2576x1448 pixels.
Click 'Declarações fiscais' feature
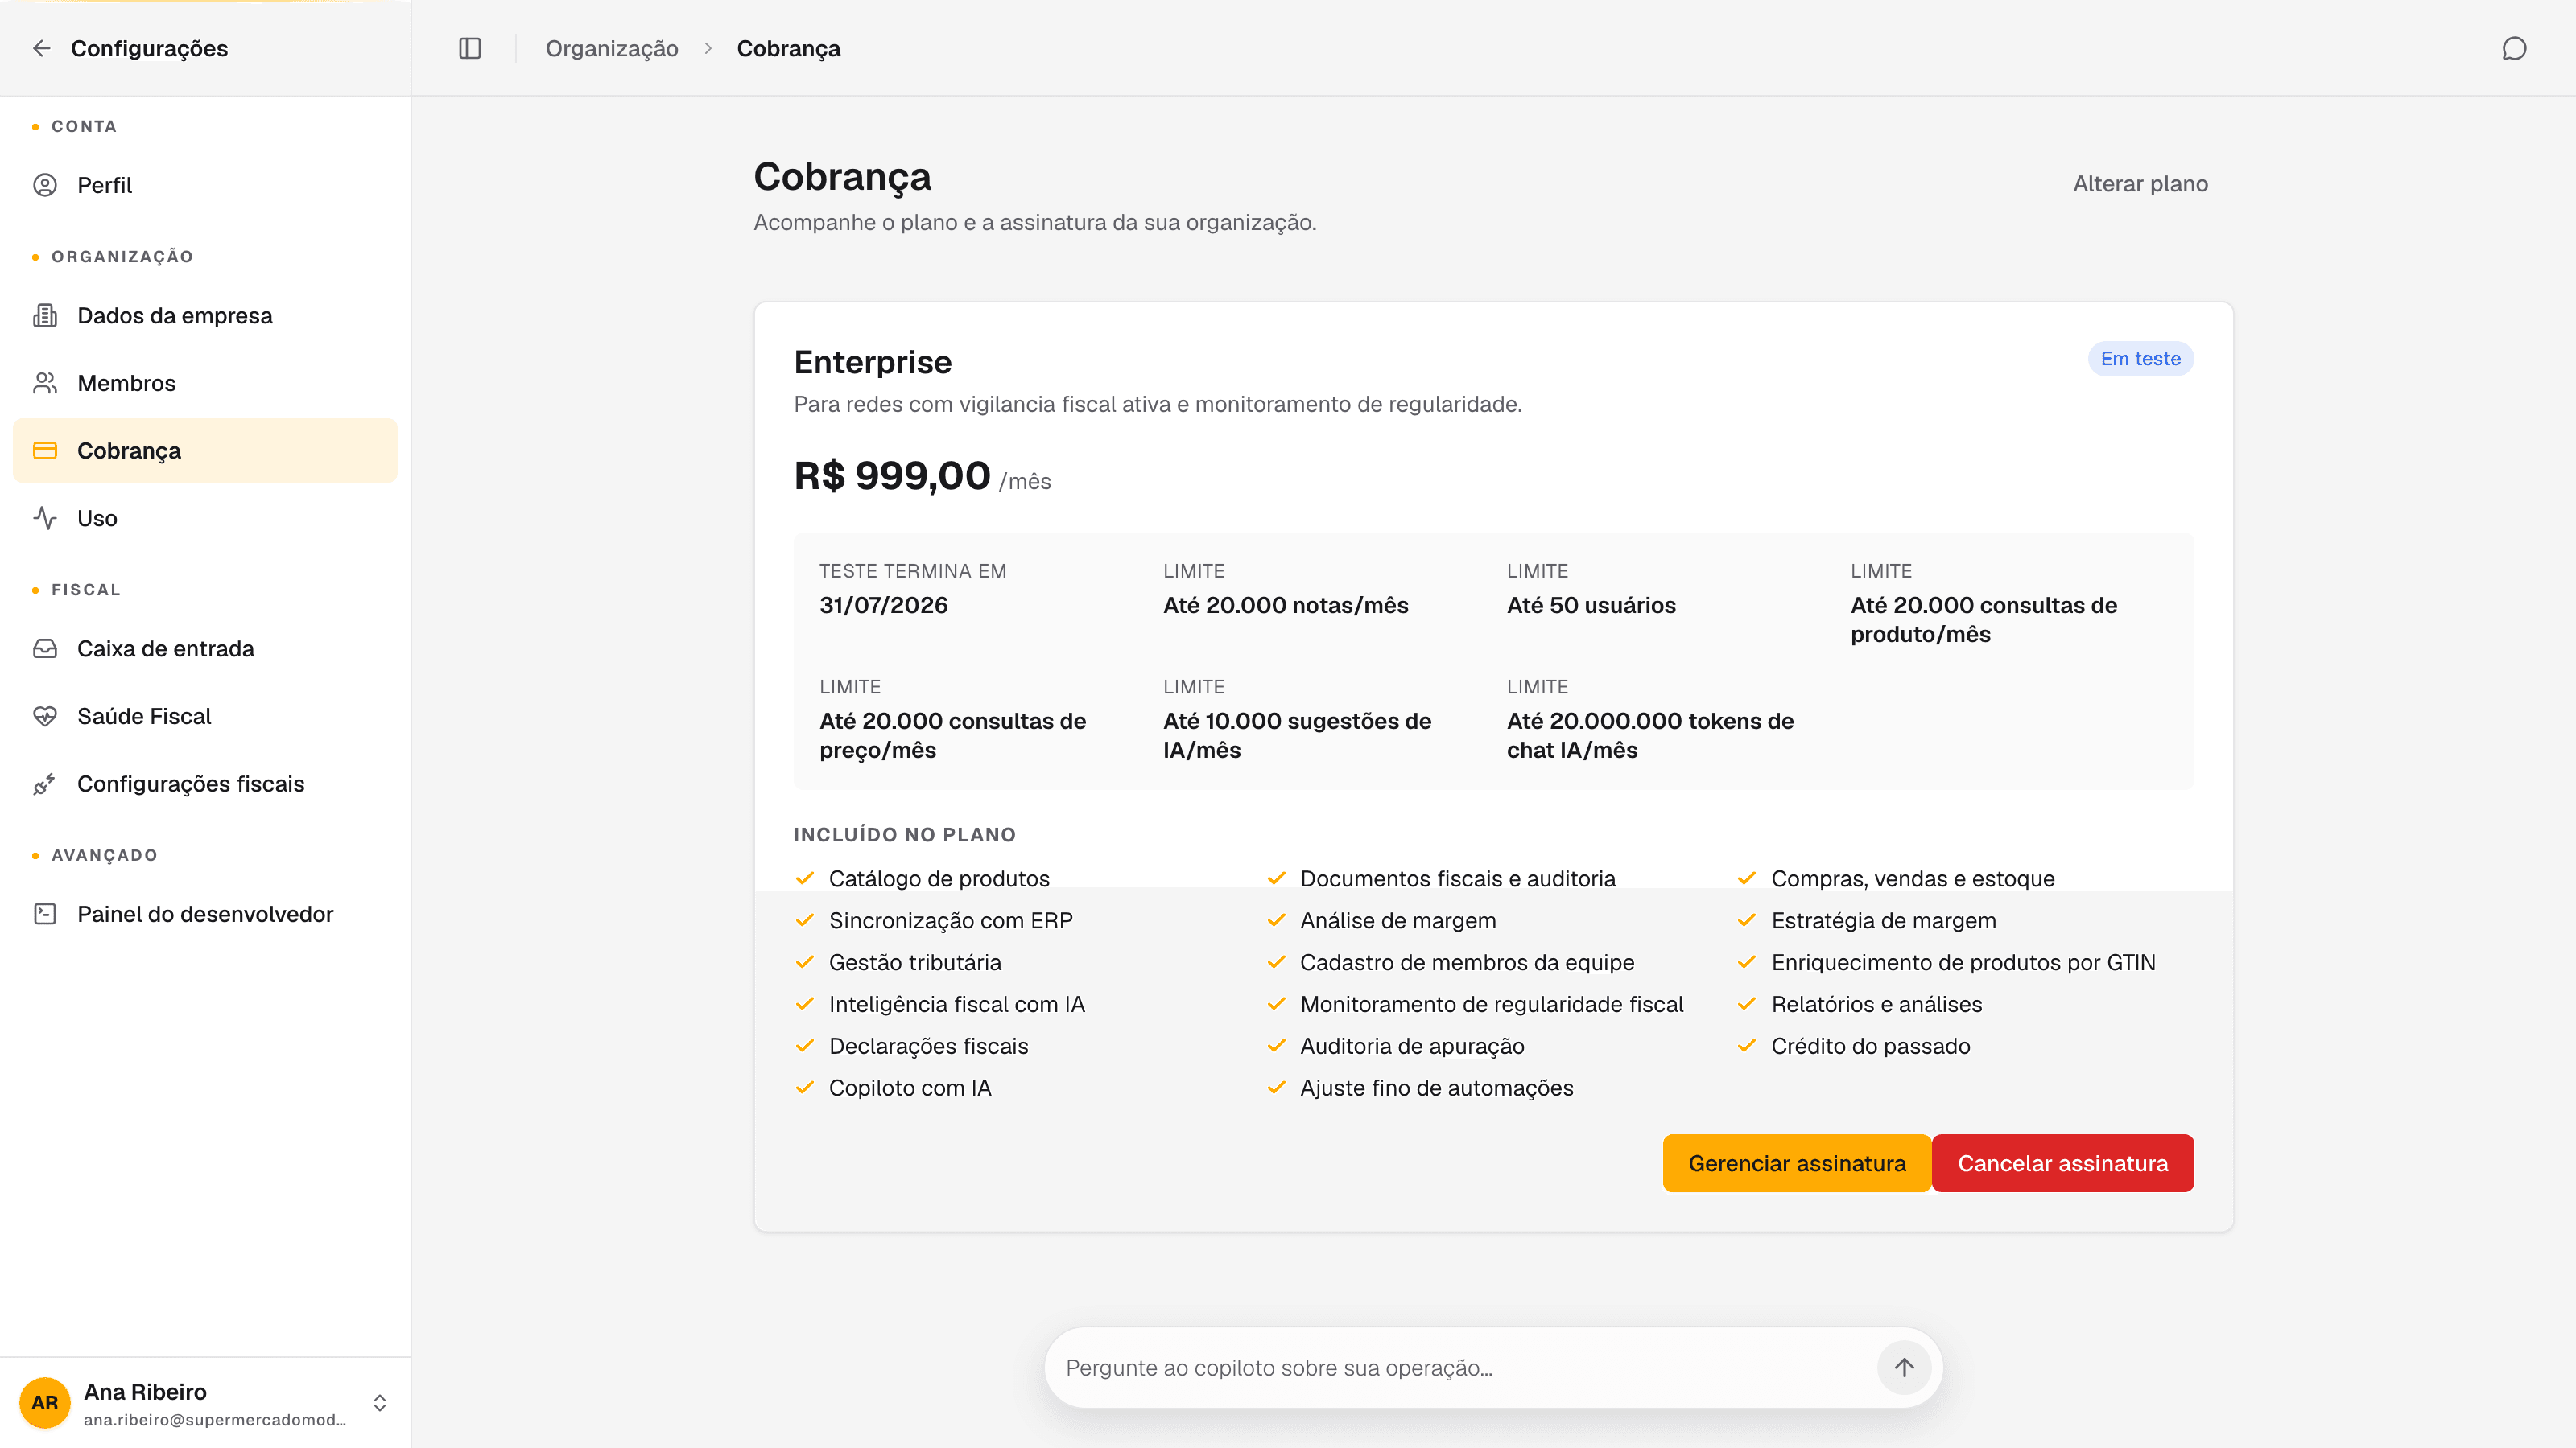click(x=929, y=1047)
